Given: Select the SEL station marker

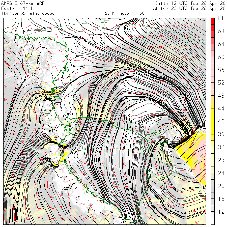Looking at the screenshot, I should coord(65,160).
